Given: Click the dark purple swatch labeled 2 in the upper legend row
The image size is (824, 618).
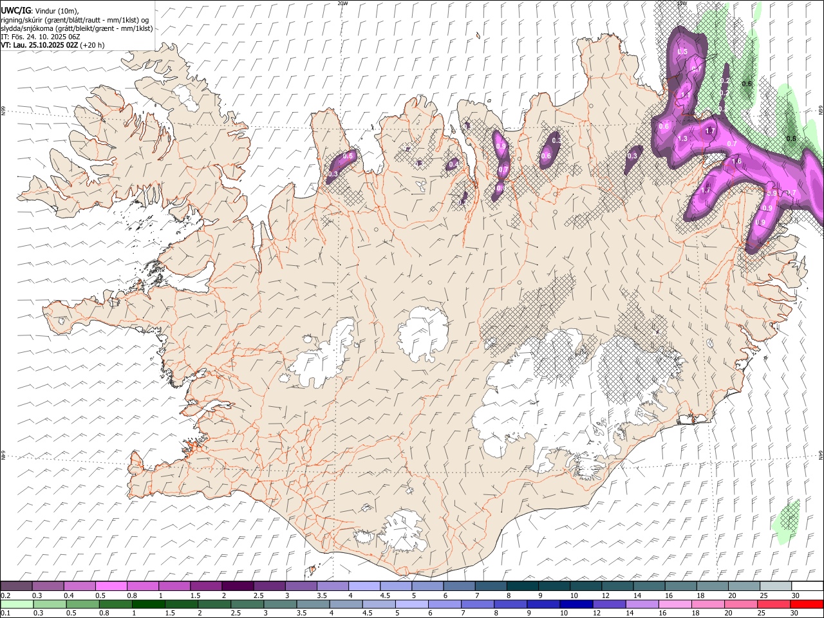Looking at the screenshot, I should coord(238,586).
